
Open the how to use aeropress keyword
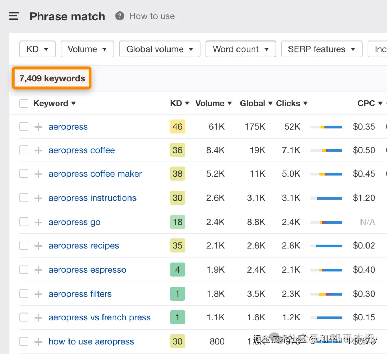(x=91, y=341)
